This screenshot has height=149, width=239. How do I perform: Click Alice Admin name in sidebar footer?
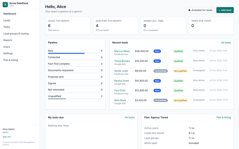8,129
